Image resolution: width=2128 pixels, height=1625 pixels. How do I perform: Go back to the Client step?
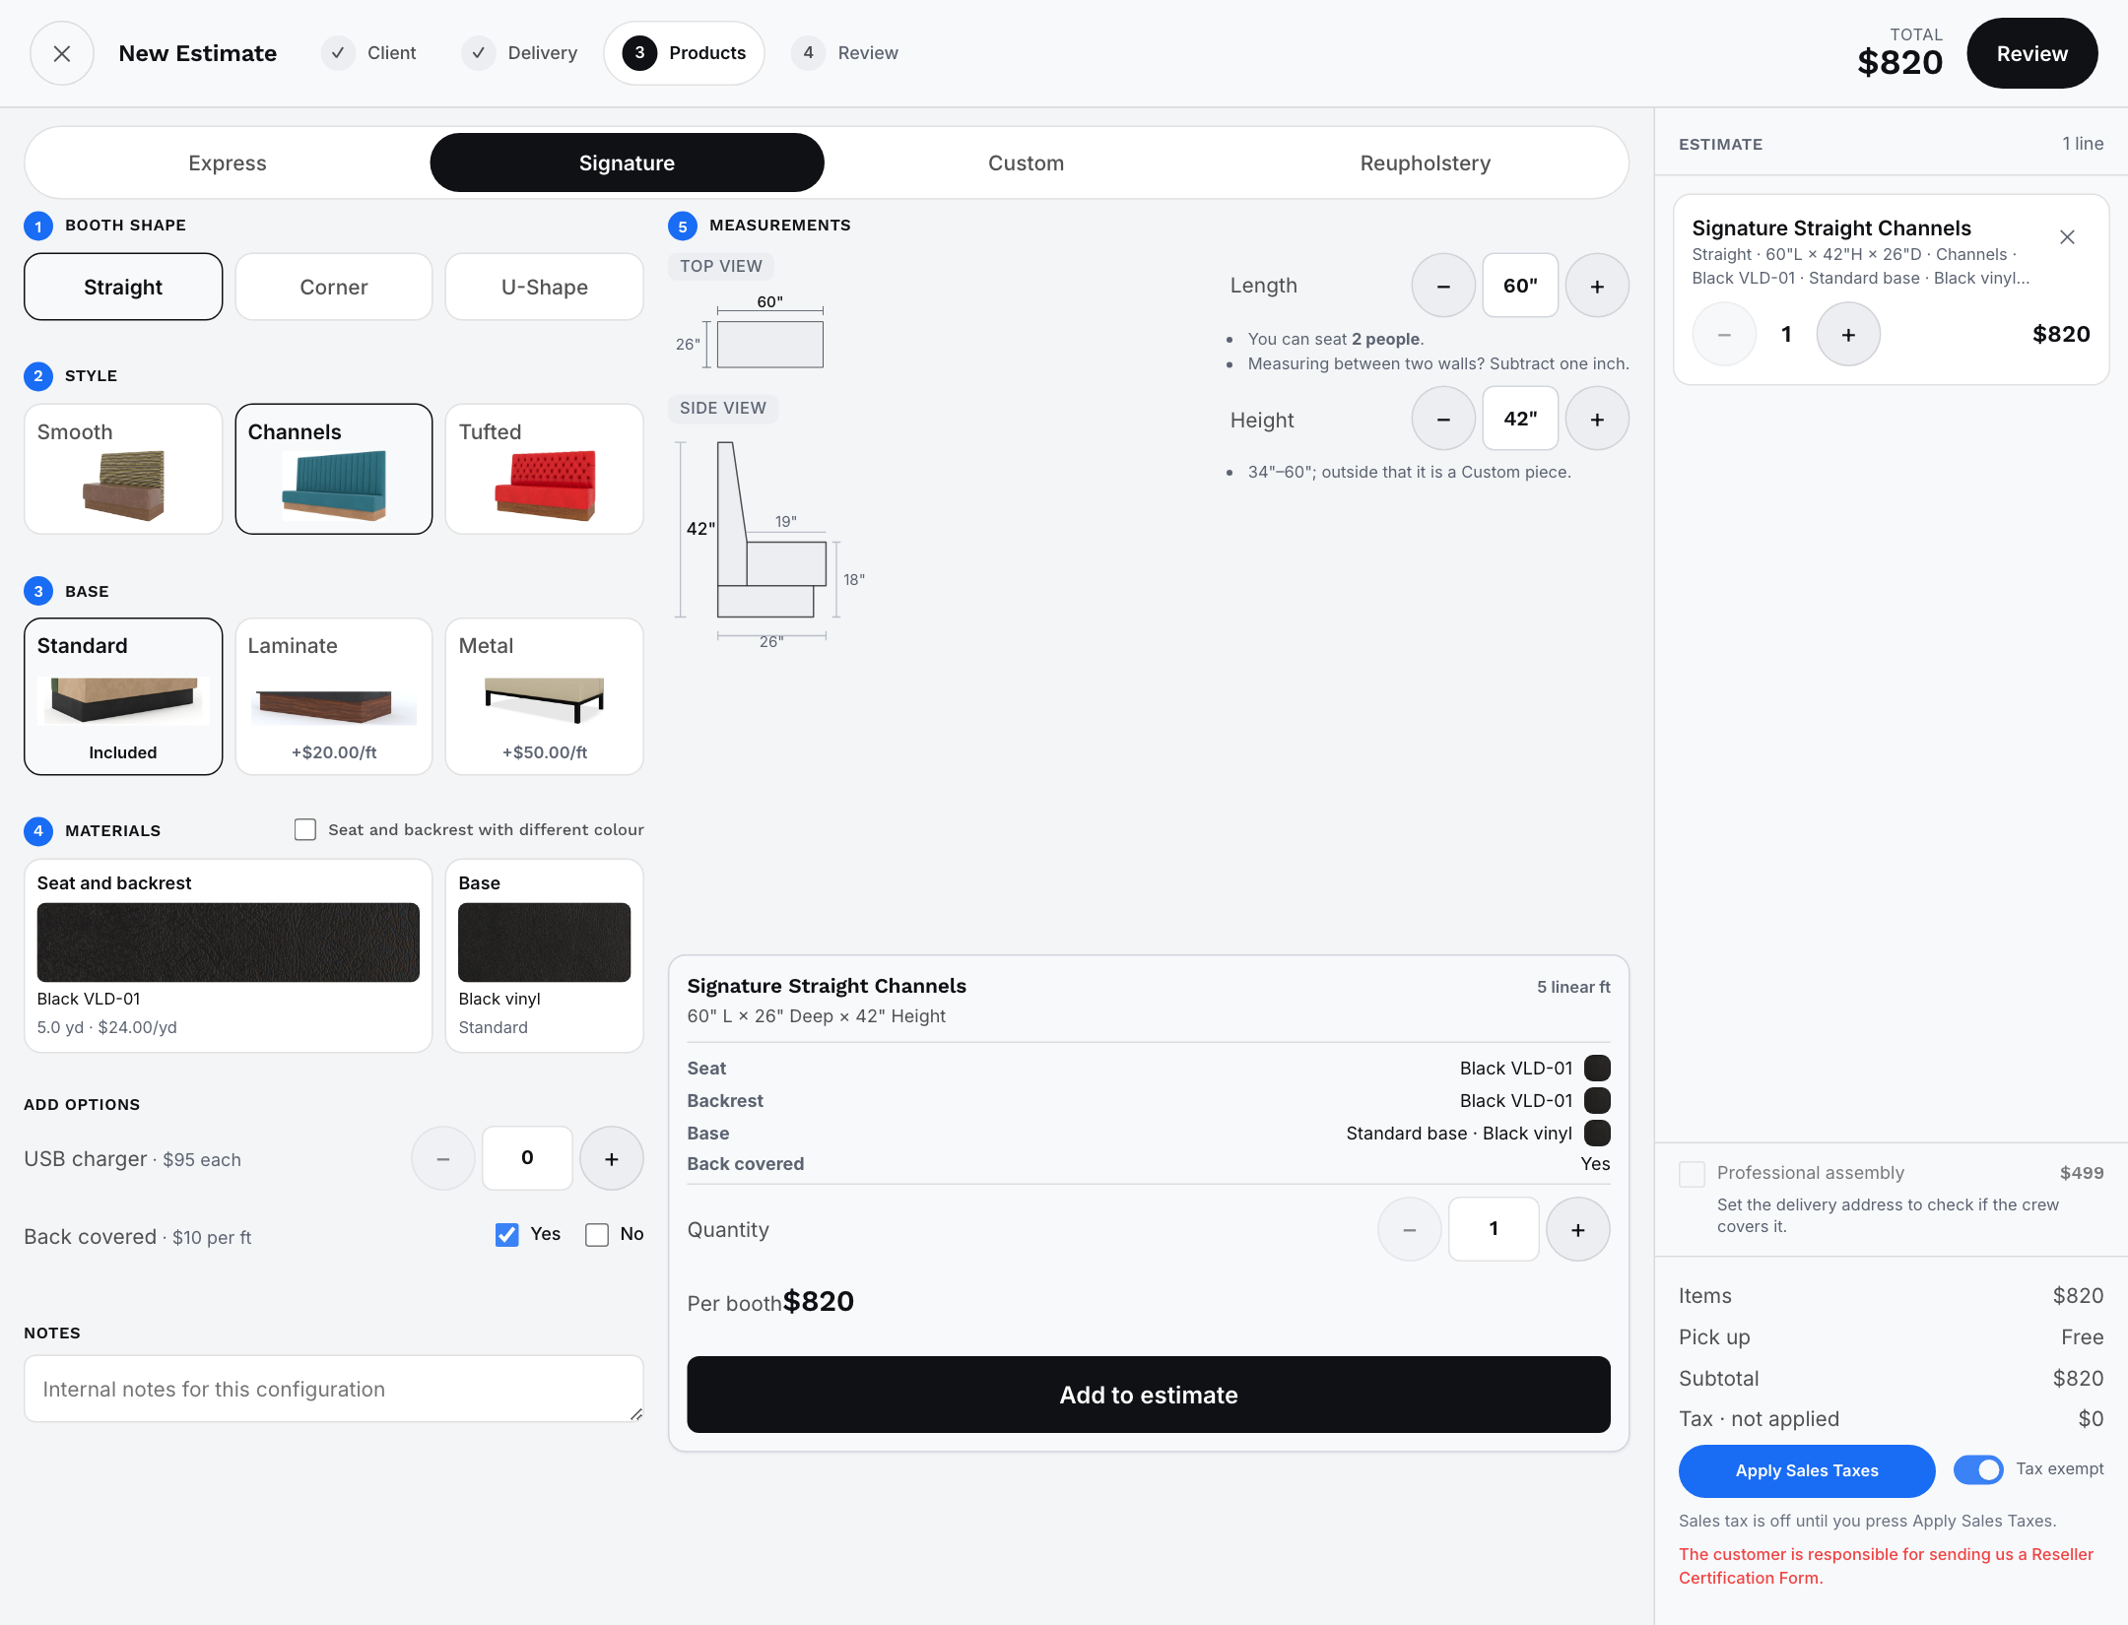click(x=369, y=53)
